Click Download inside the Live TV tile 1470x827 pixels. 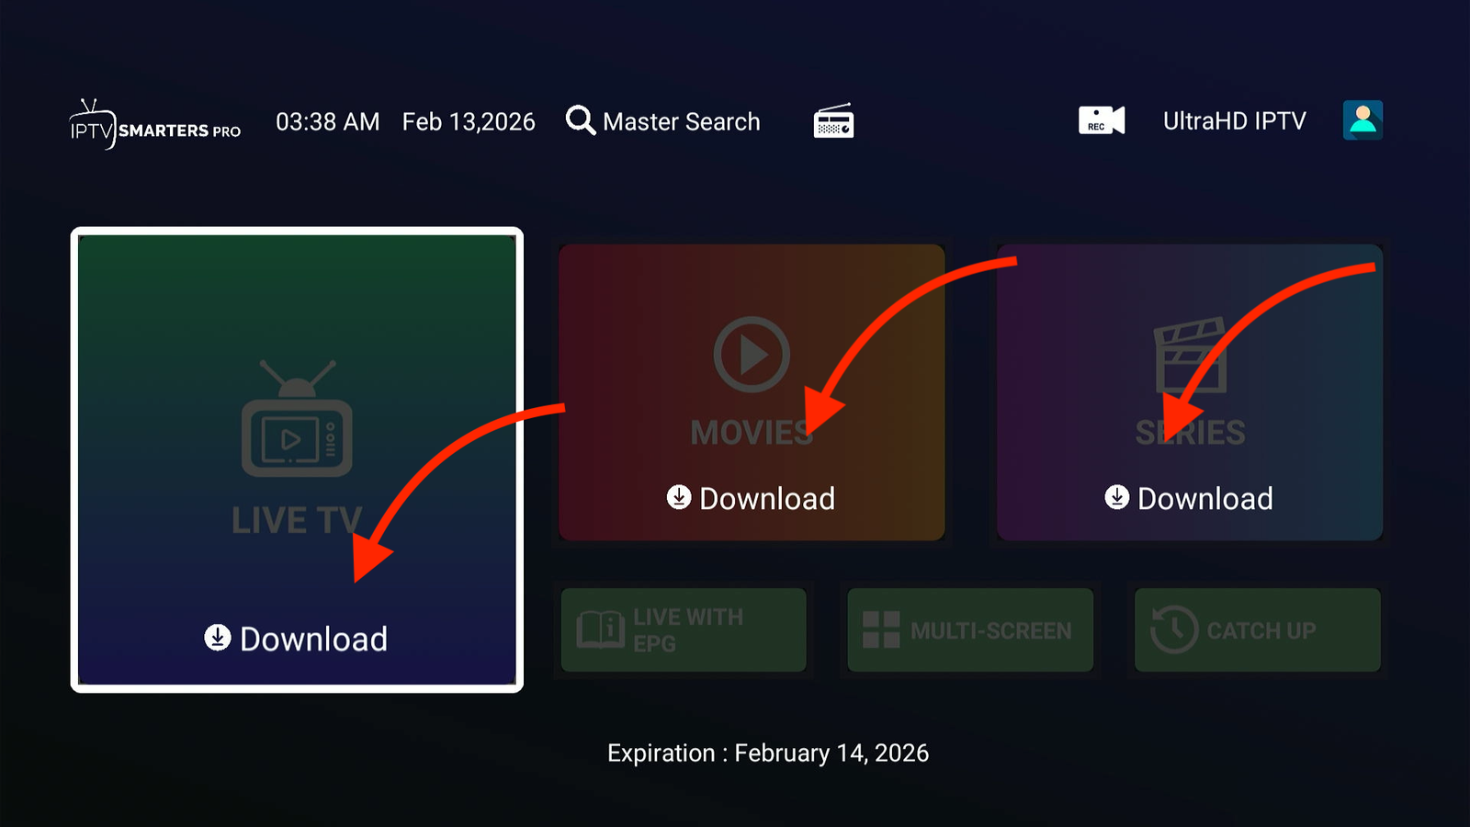[x=296, y=639]
